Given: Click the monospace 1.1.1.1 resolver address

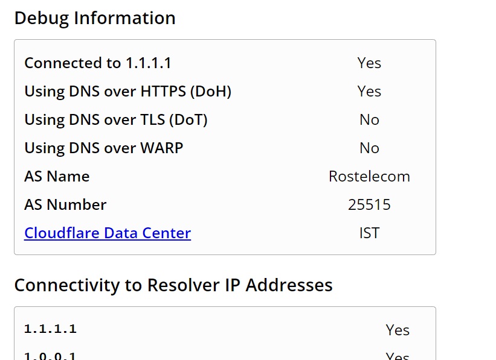Looking at the screenshot, I should [50, 329].
